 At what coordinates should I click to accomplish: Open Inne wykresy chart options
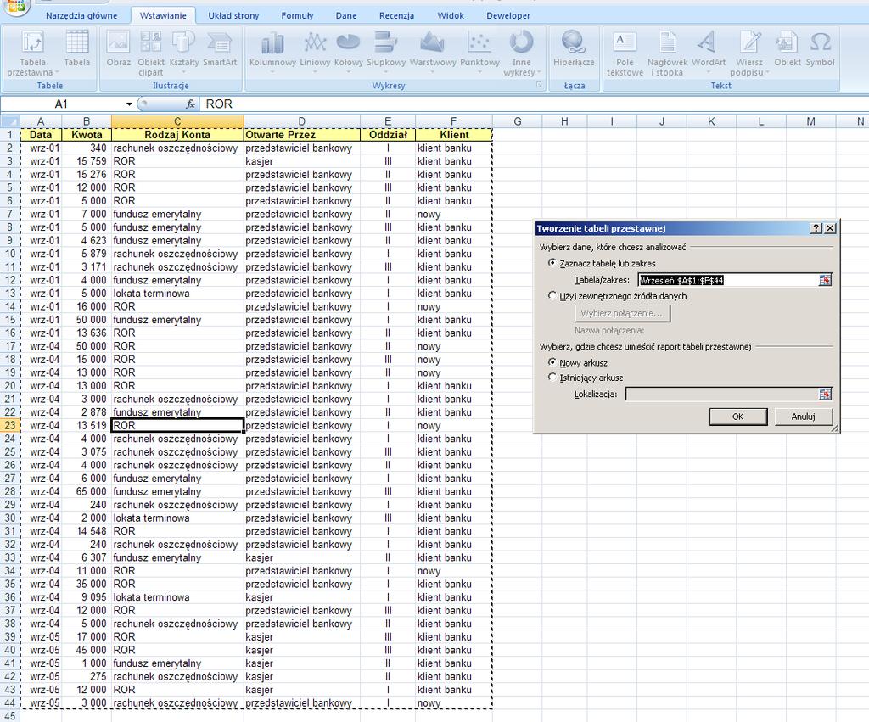[521, 53]
